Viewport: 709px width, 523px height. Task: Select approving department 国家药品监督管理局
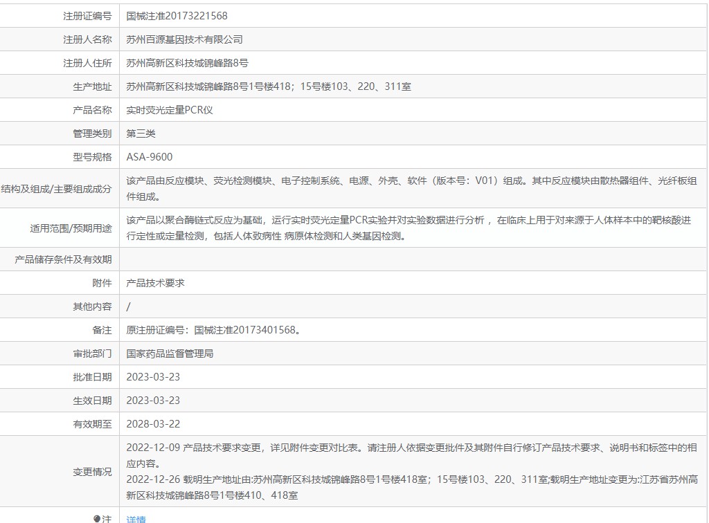[x=170, y=354]
